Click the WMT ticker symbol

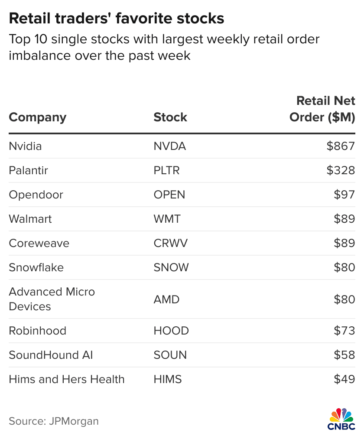167,219
